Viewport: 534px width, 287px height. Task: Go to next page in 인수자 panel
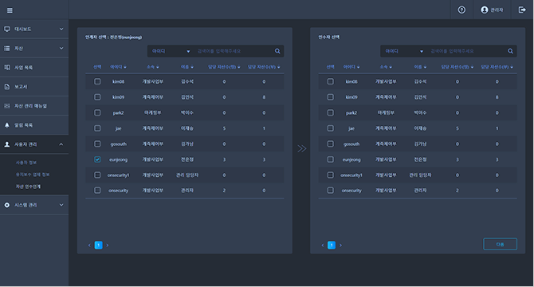pyautogui.click(x=340, y=245)
